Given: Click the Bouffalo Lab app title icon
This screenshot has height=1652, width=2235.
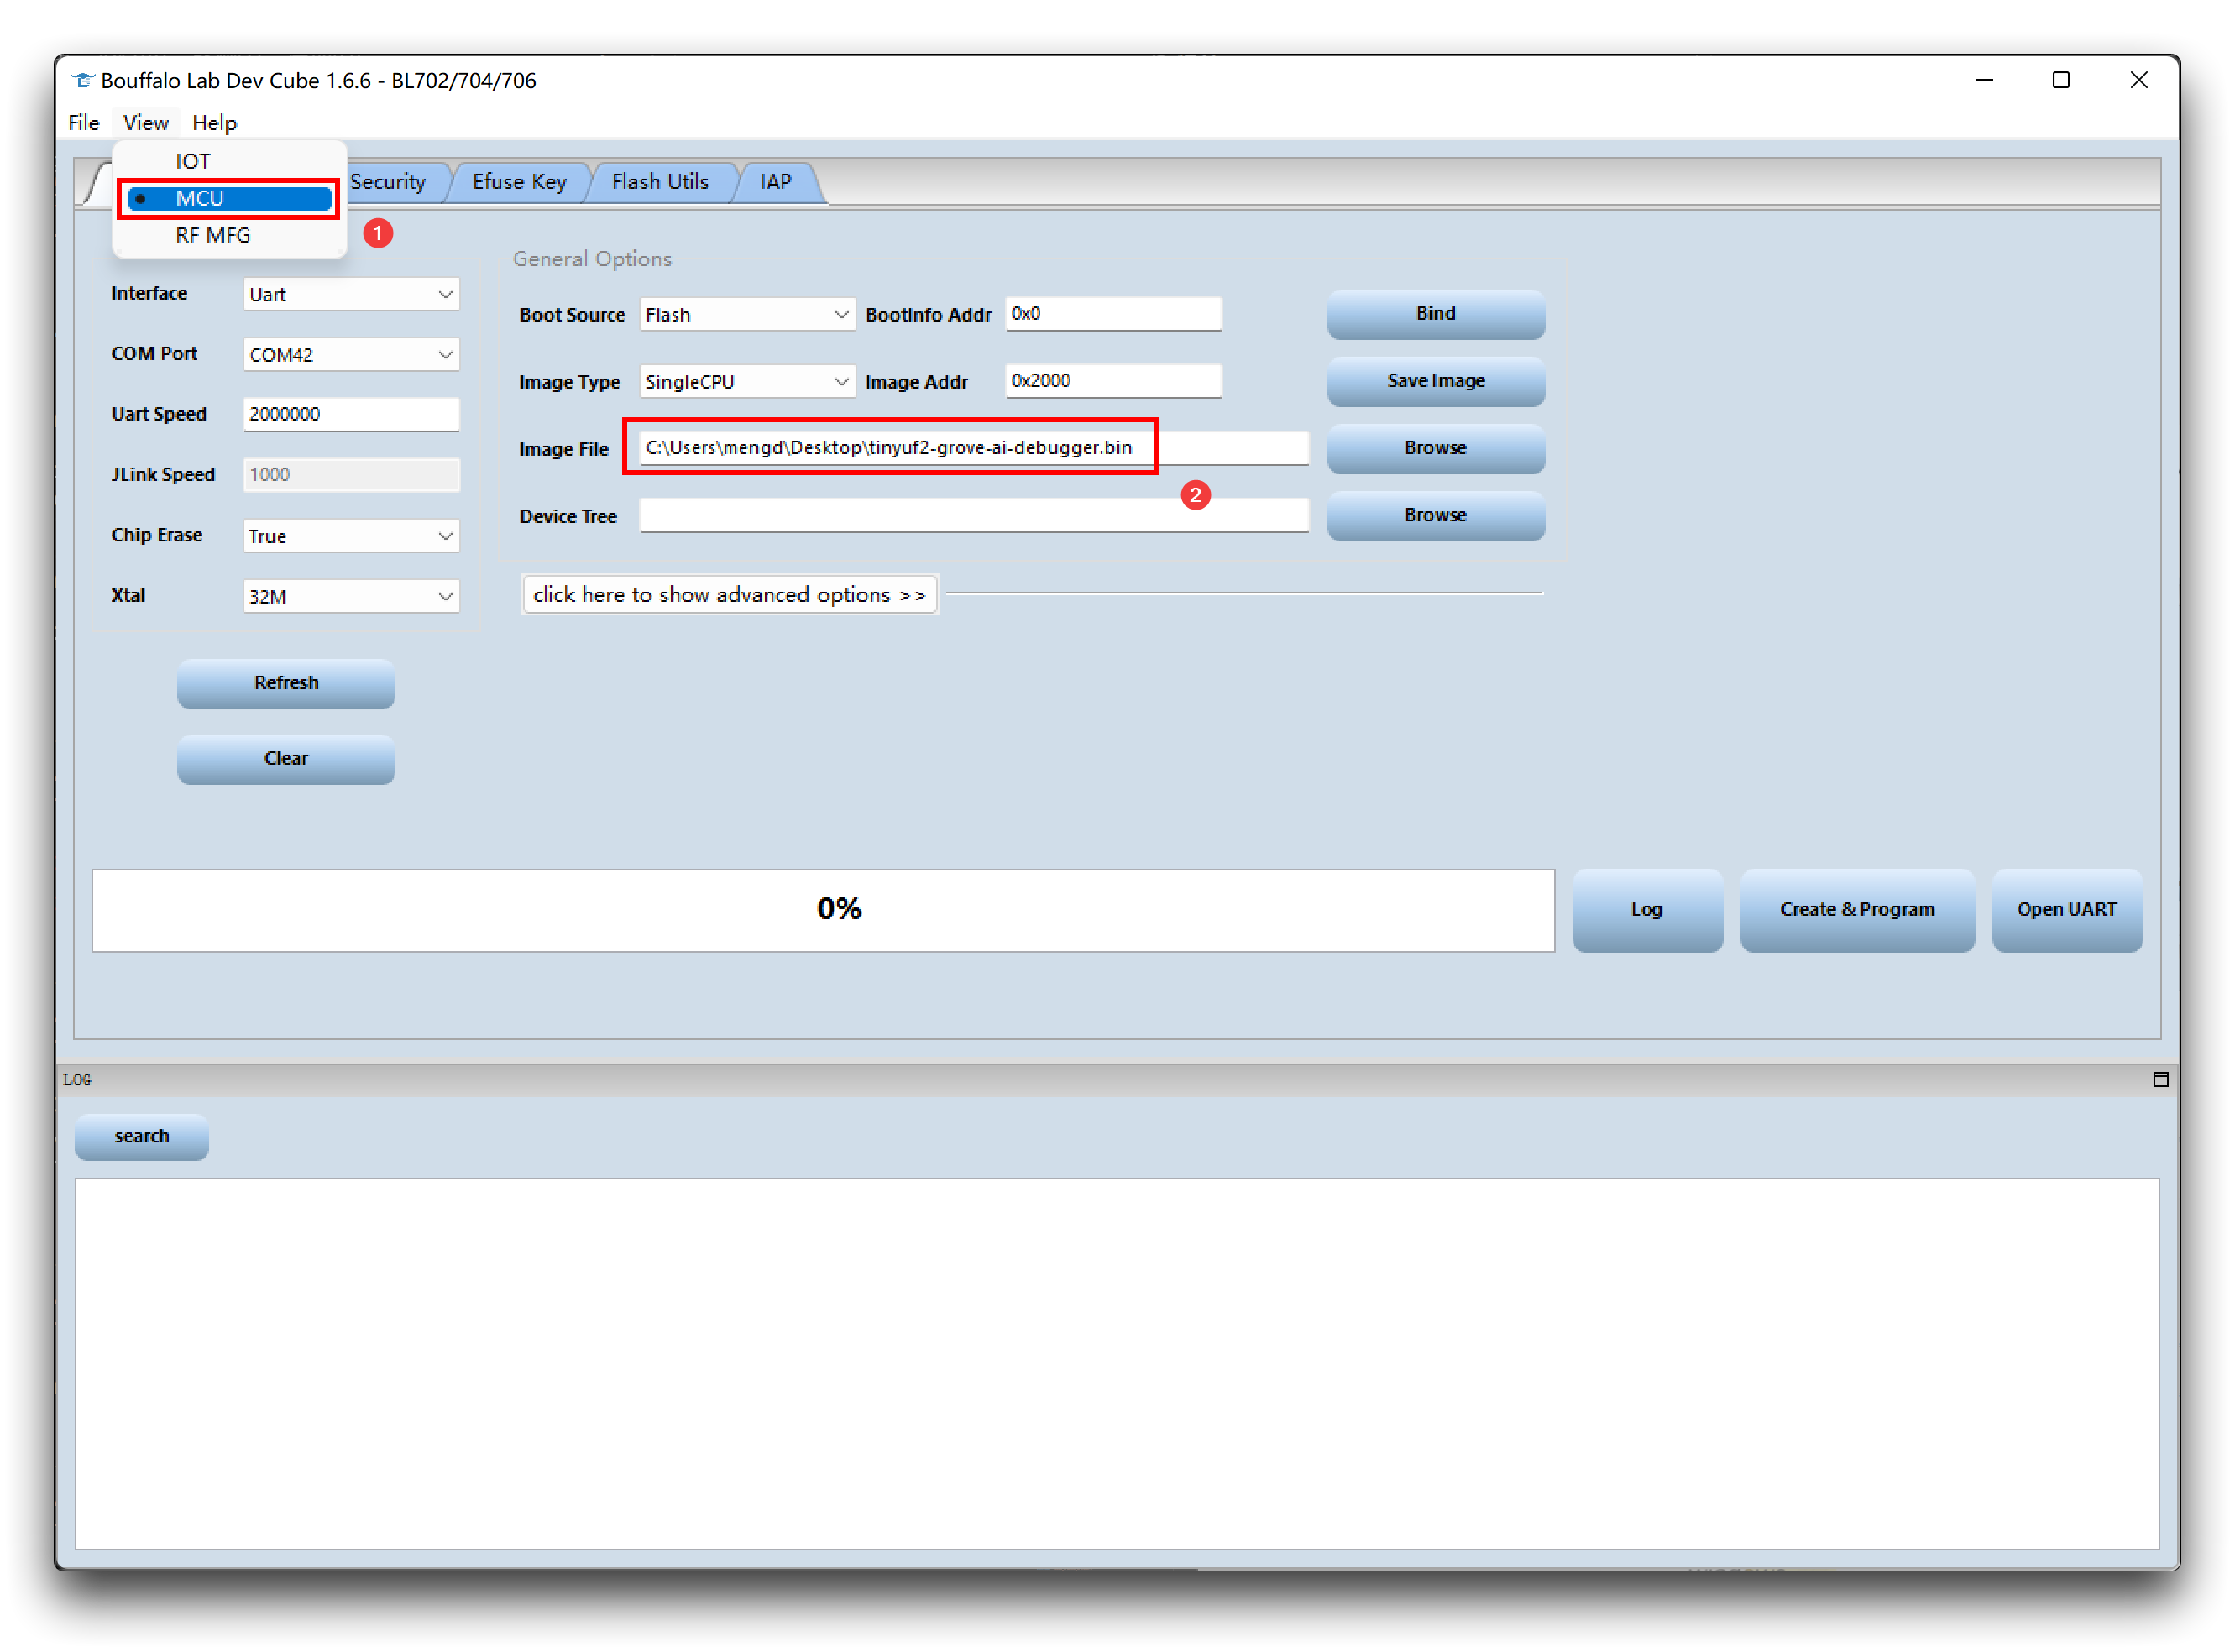Looking at the screenshot, I should [x=82, y=80].
